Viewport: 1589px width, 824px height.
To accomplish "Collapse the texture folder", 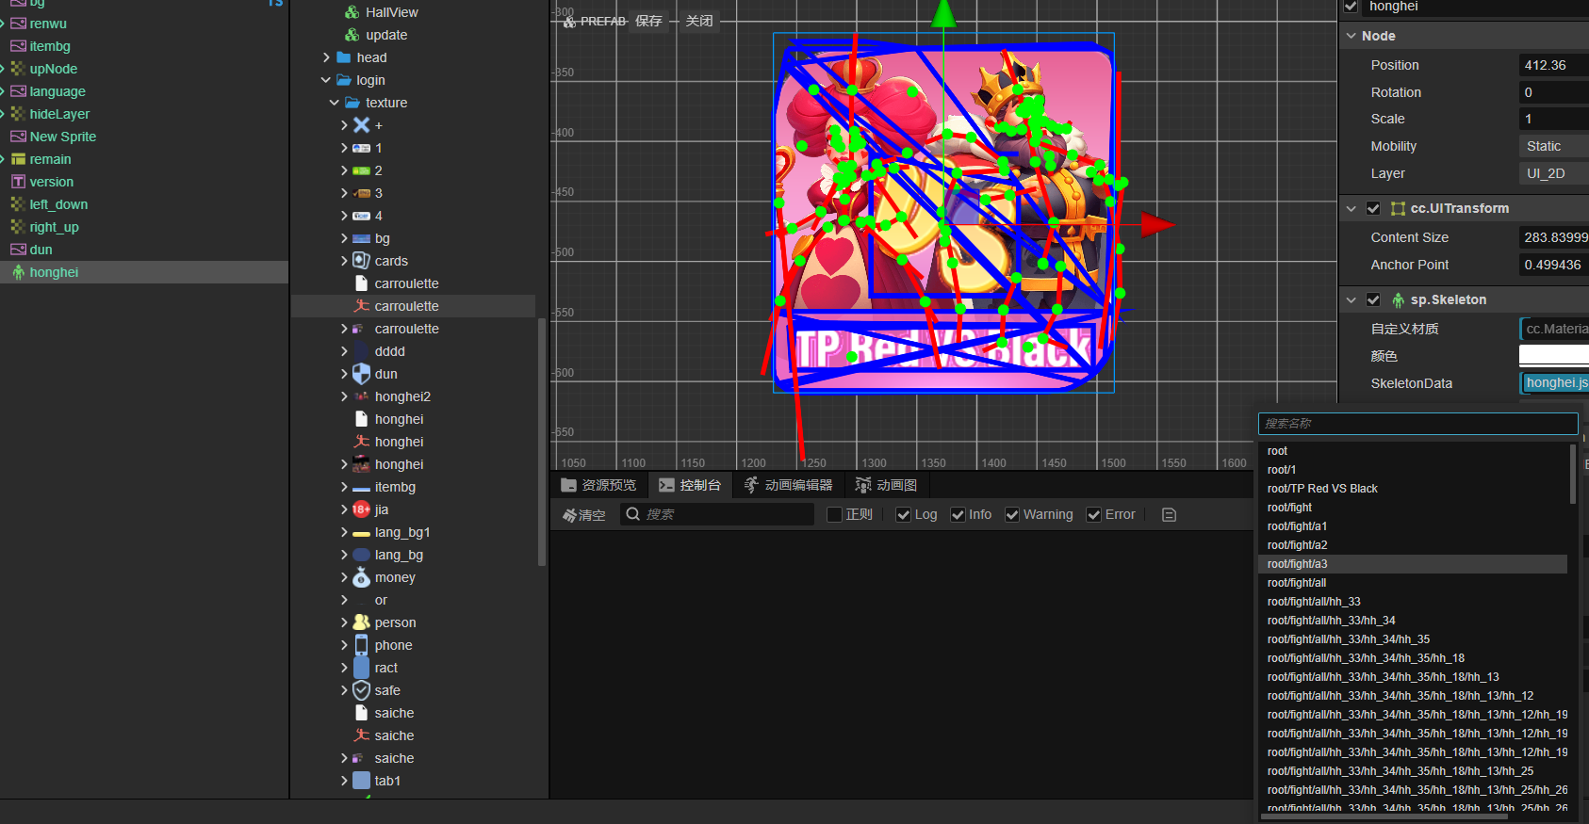I will (x=335, y=103).
